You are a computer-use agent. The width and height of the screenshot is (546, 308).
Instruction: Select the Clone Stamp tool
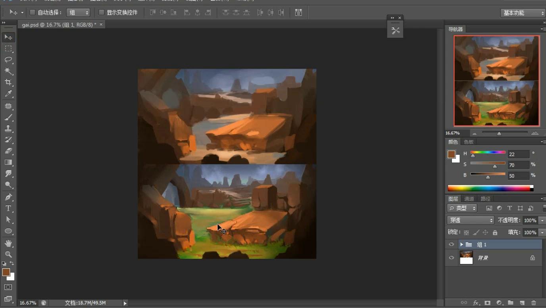[x=8, y=129]
